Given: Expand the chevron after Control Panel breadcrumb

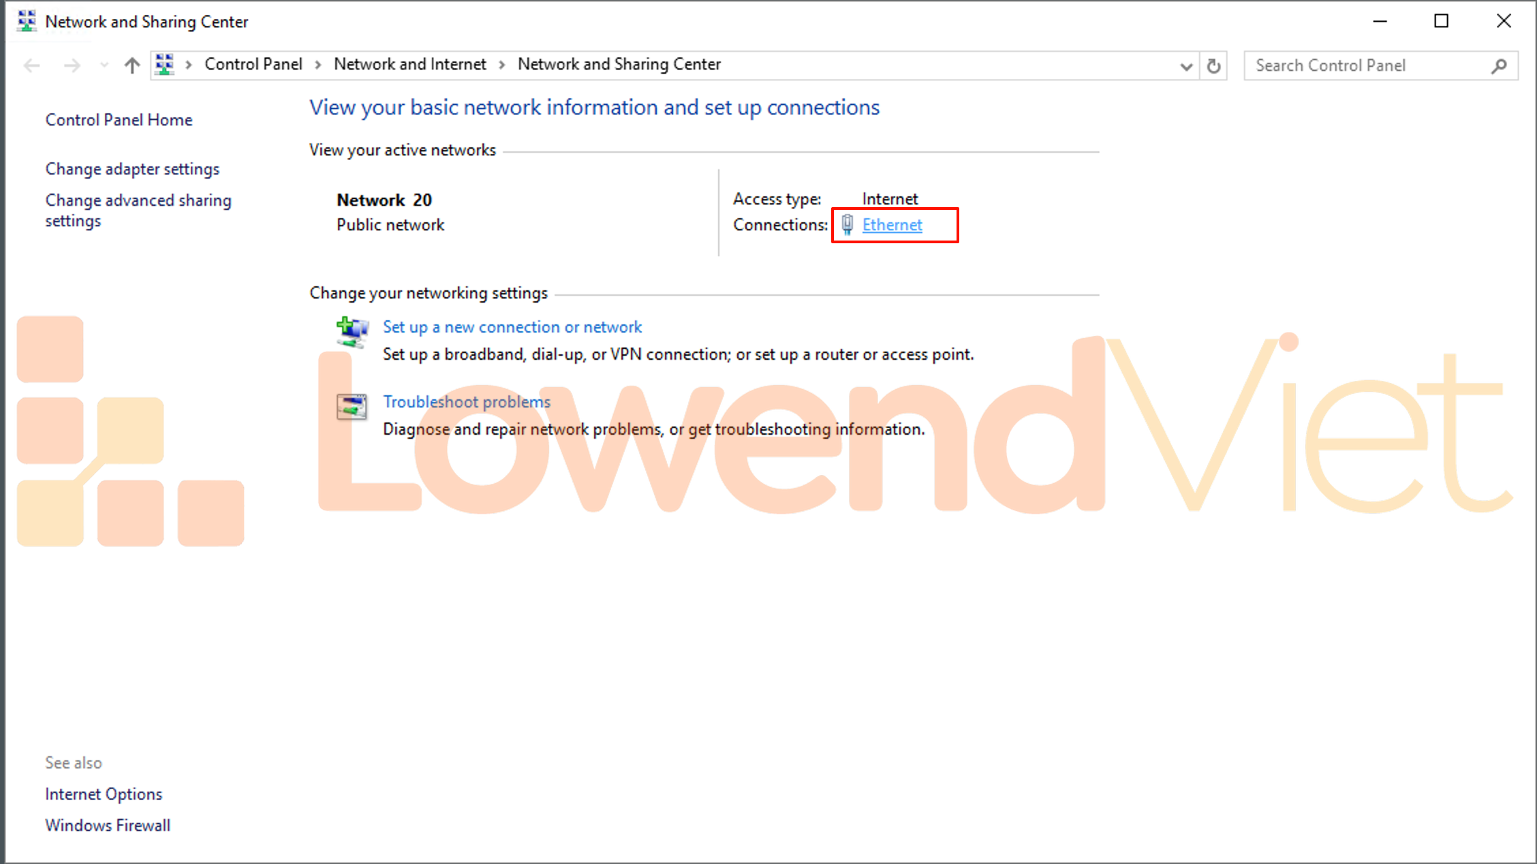Looking at the screenshot, I should 317,65.
